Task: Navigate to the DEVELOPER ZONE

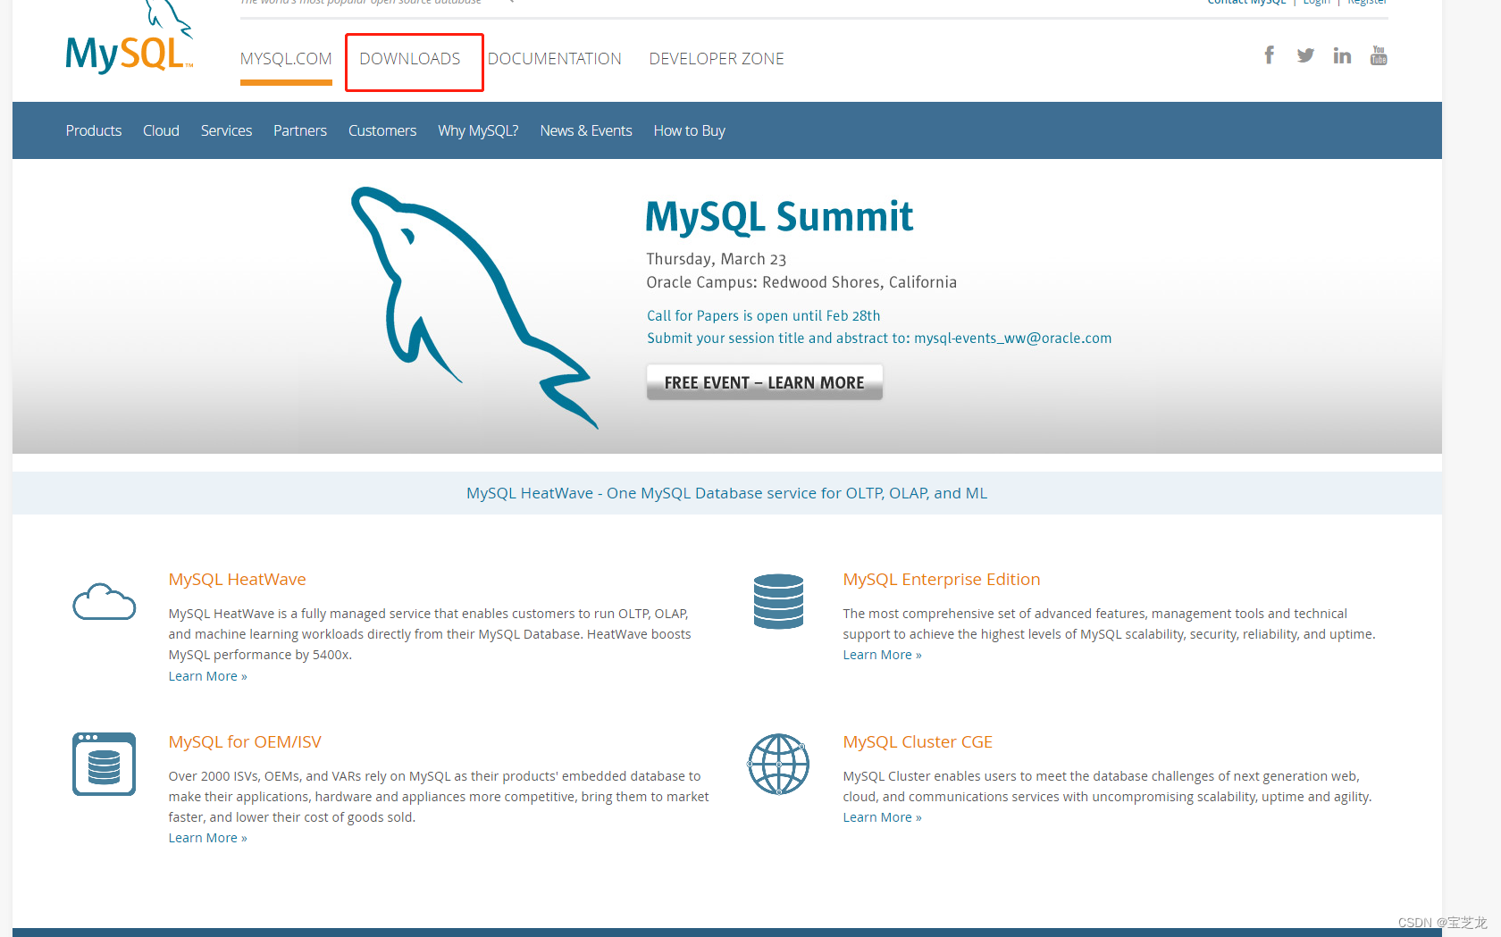Action: coord(716,58)
